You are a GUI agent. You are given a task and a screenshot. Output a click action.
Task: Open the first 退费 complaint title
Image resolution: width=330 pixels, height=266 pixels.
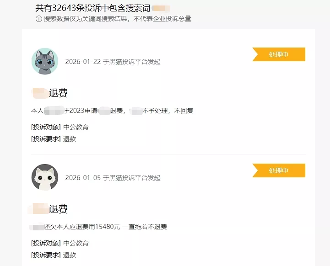point(50,93)
